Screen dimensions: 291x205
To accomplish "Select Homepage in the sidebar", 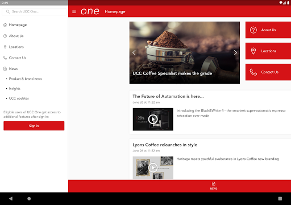I will tap(18, 25).
